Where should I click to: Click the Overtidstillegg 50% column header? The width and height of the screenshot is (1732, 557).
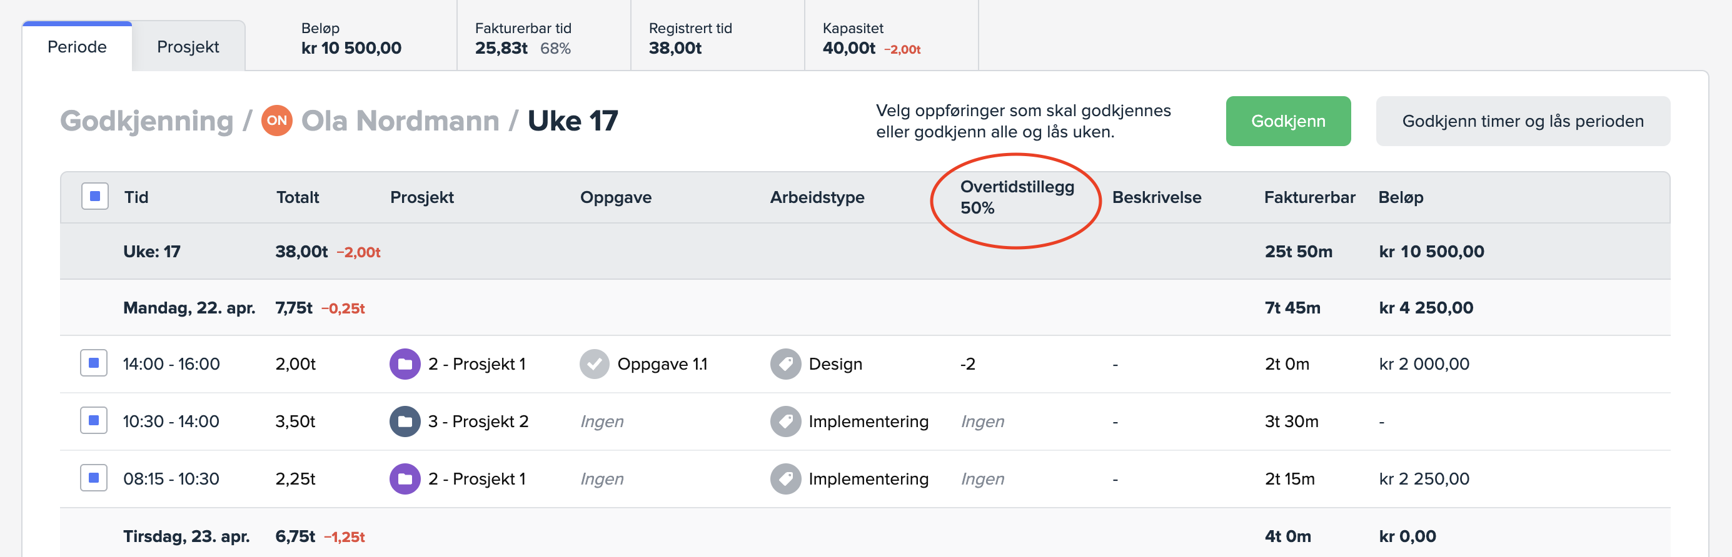tap(1016, 197)
